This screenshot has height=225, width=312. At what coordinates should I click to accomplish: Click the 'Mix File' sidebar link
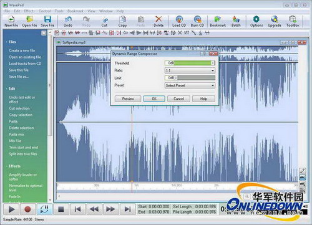pos(15,141)
